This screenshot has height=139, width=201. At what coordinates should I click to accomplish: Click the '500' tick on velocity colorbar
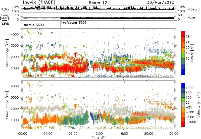189,93
